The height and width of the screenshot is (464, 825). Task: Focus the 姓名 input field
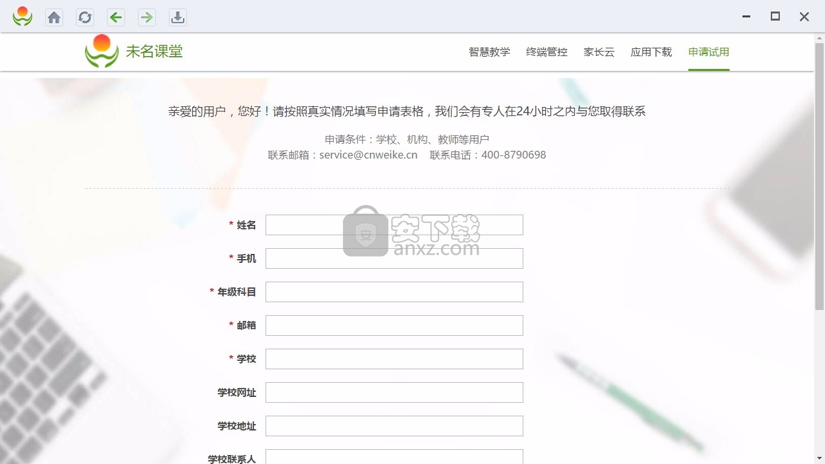(394, 225)
